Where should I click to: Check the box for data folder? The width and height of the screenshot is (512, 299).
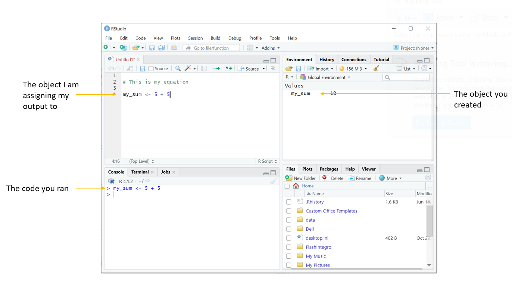click(288, 220)
